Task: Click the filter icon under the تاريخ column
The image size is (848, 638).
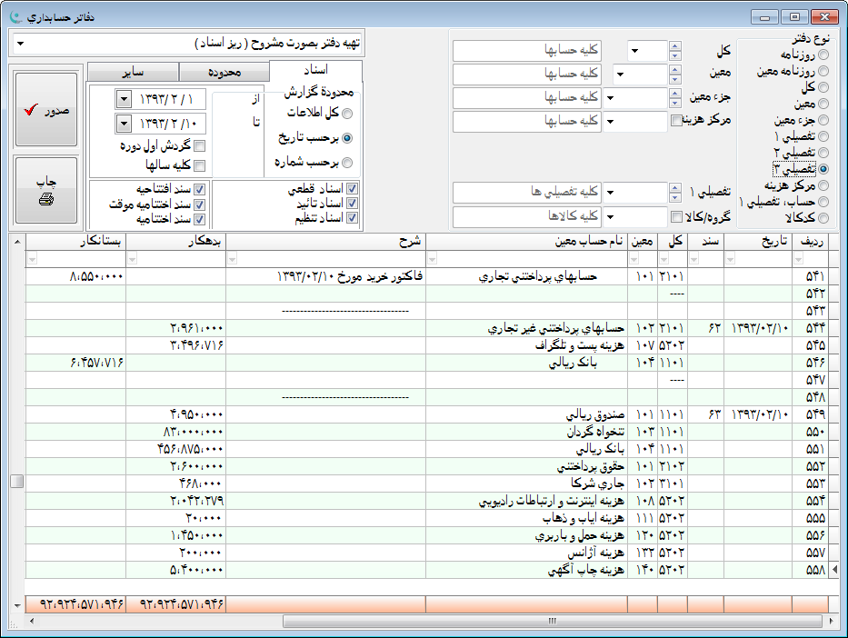Action: [732, 260]
